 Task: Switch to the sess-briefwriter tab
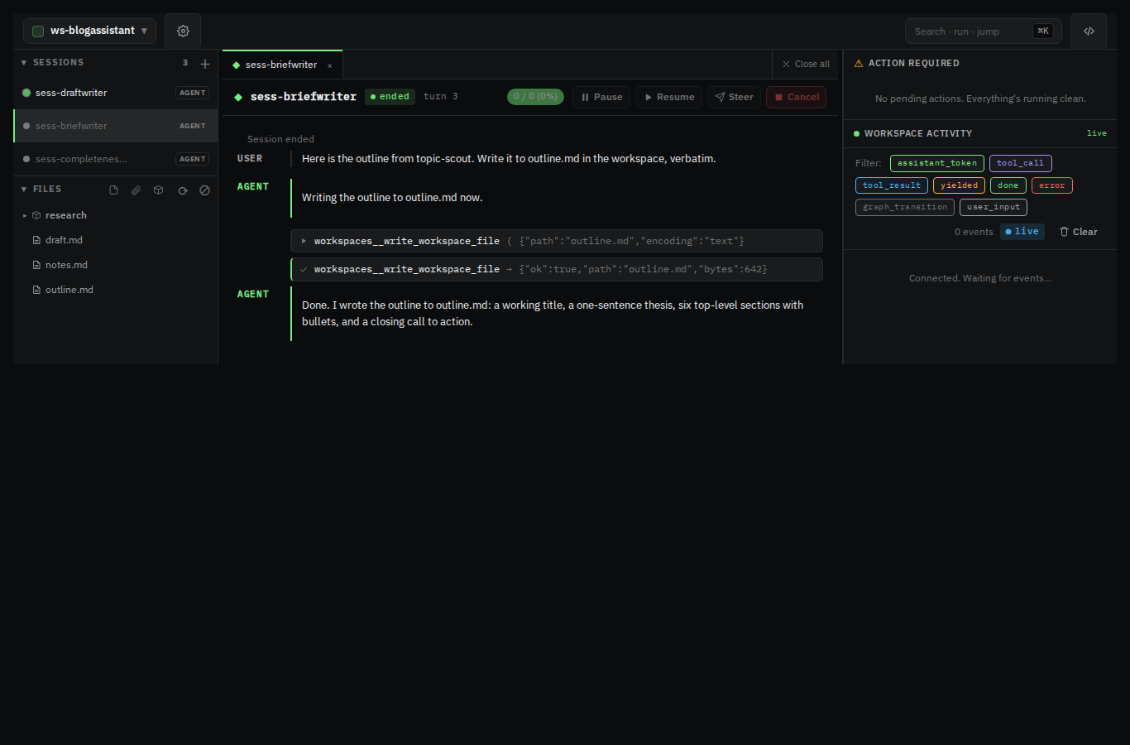281,65
